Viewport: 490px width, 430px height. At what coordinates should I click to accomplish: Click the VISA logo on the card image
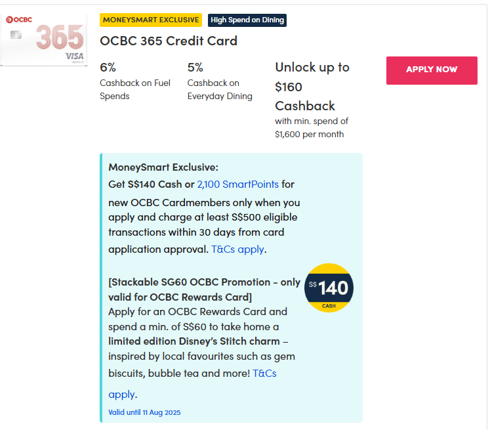click(x=74, y=57)
